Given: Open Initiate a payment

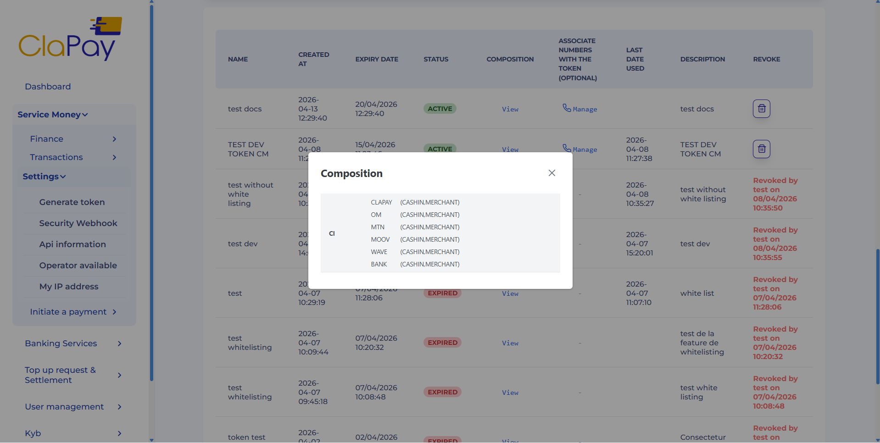Looking at the screenshot, I should (x=68, y=311).
